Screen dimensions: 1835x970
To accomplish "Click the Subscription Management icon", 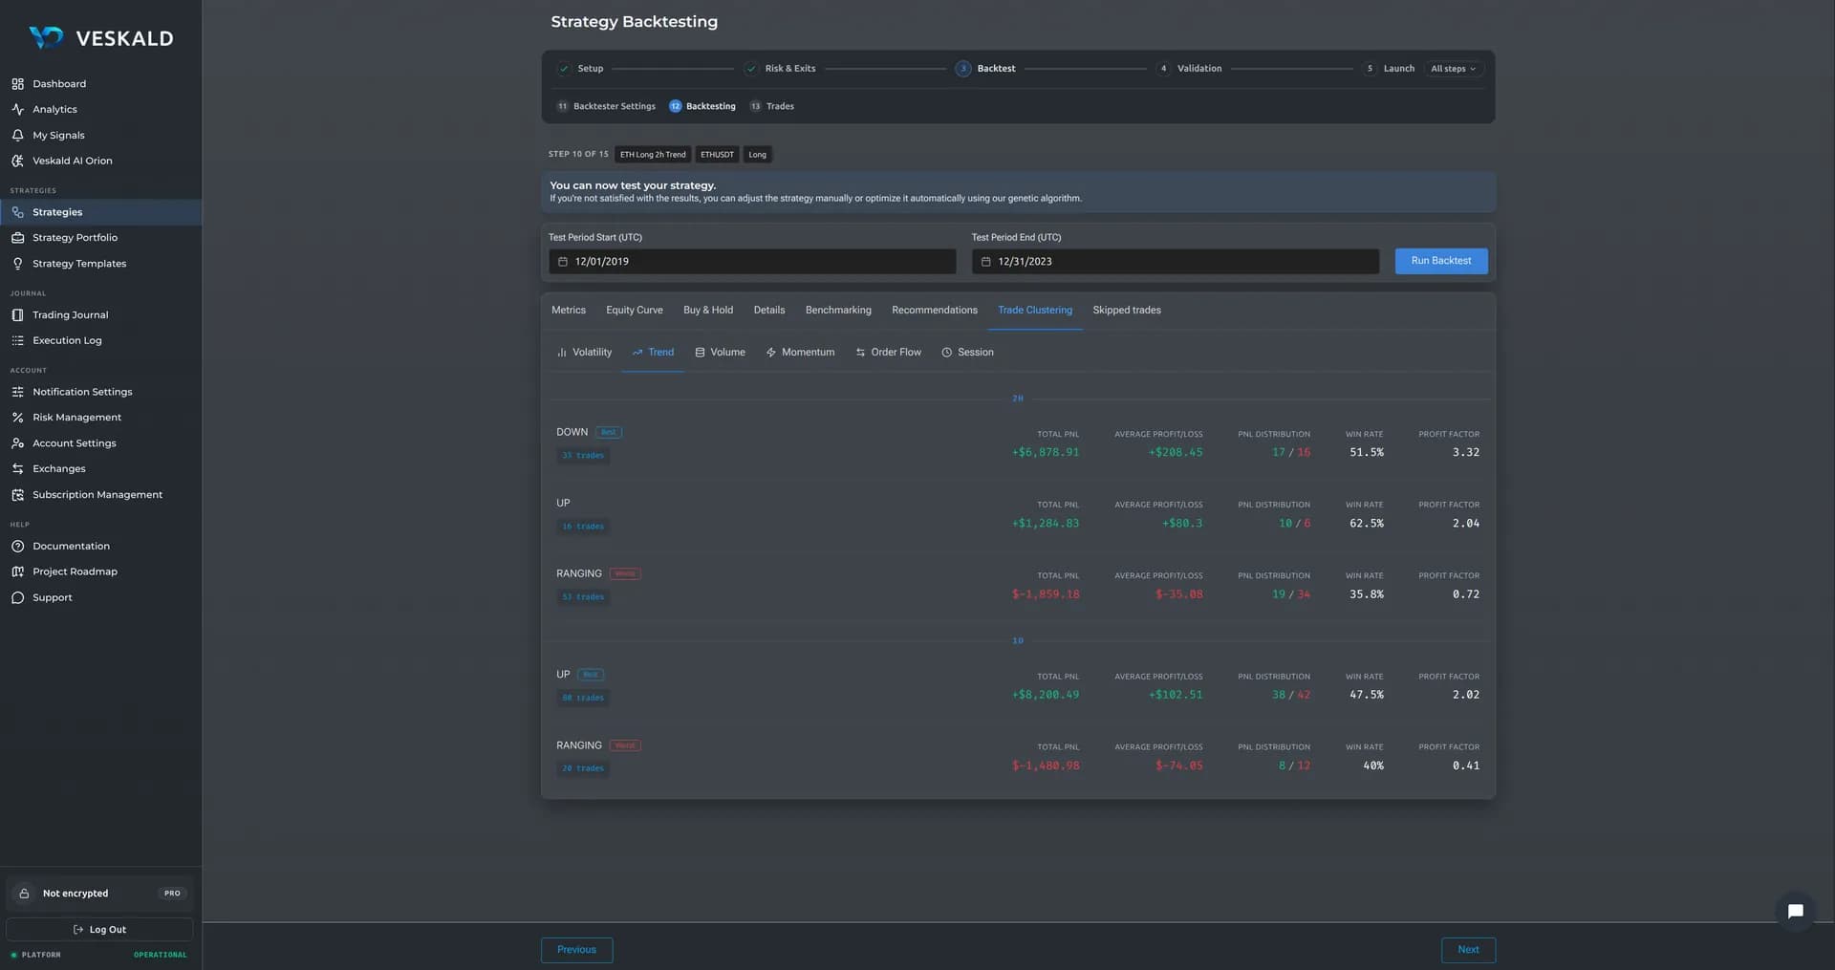I will pyautogui.click(x=17, y=495).
